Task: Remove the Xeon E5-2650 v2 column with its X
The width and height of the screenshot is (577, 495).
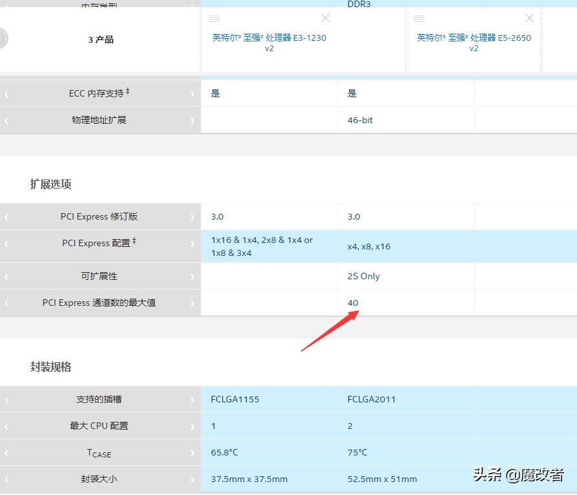Action: coord(529,18)
